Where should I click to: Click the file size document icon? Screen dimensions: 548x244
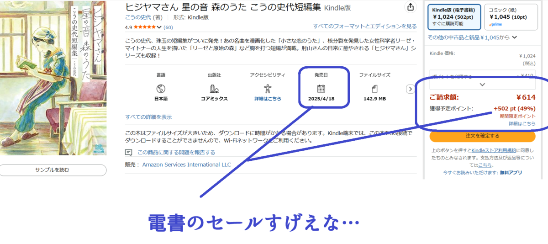point(374,88)
